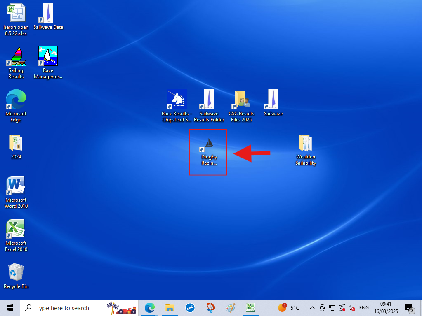The height and width of the screenshot is (316, 422).
Task: Open the Race Management shortcut
Action: click(48, 56)
